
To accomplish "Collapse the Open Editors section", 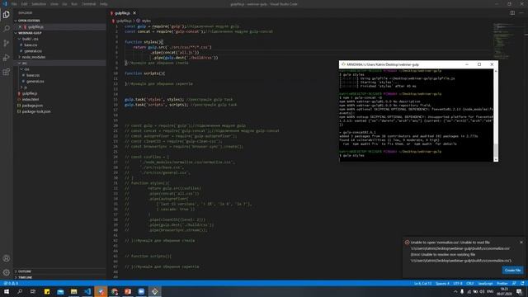I will point(28,21).
